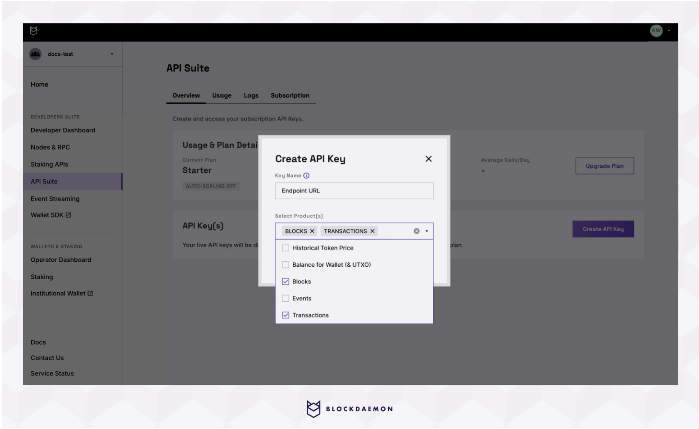Expand the docs-test workspace dropdown arrow
The image size is (699, 429).
112,54
